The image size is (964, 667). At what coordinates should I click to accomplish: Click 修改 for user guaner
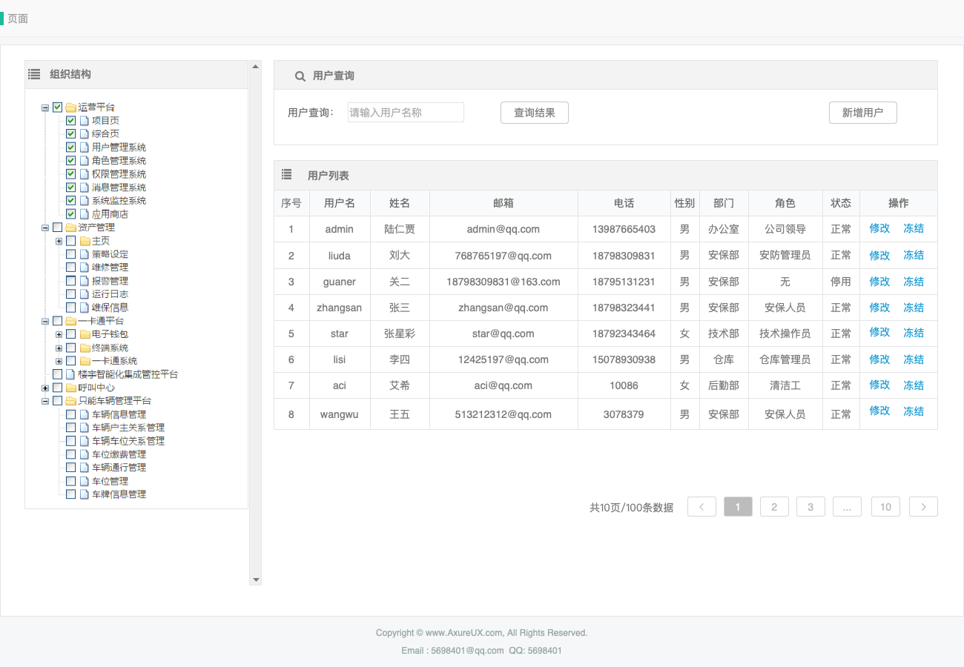(x=879, y=282)
